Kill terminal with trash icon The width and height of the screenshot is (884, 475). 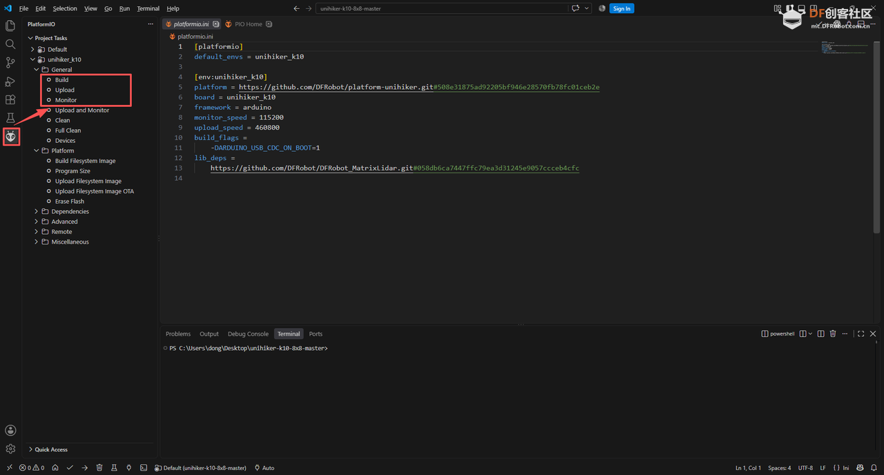[x=833, y=333]
